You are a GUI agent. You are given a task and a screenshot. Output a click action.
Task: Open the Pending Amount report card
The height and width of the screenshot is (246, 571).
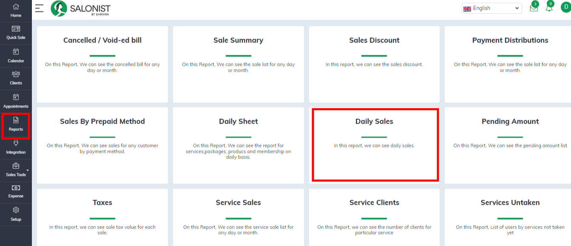point(508,145)
